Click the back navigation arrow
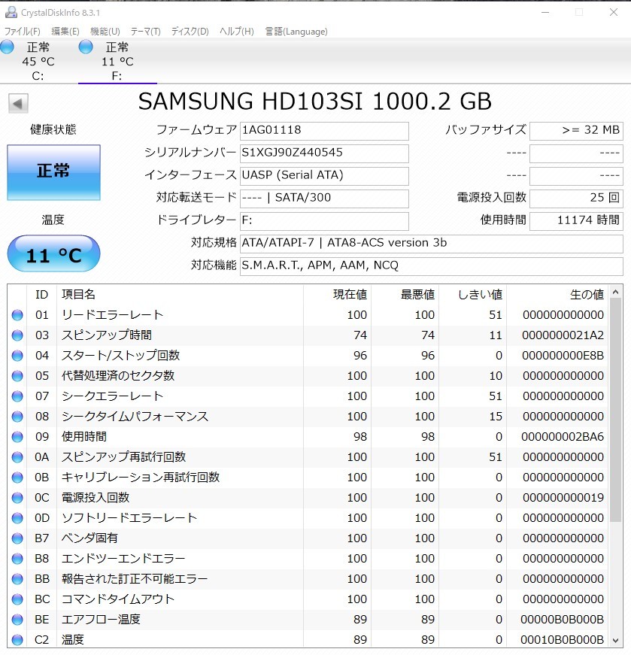631x655 pixels. pyautogui.click(x=18, y=102)
